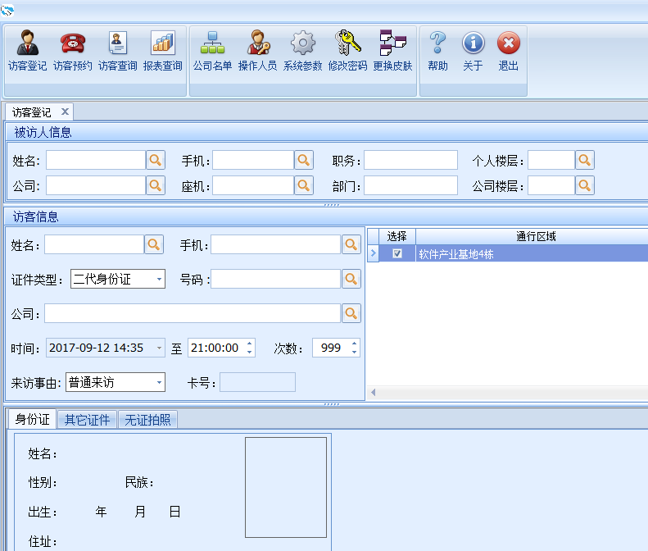
Task: Close the 访客登记 tab
Action: [65, 112]
